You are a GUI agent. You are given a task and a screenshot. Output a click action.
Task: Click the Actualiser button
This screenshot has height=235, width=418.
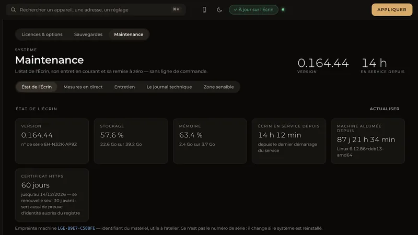click(385, 109)
